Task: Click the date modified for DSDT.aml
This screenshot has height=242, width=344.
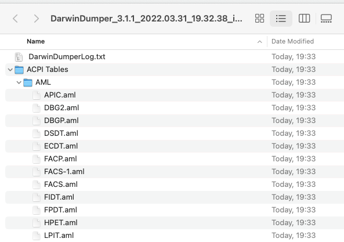Action: click(x=294, y=133)
